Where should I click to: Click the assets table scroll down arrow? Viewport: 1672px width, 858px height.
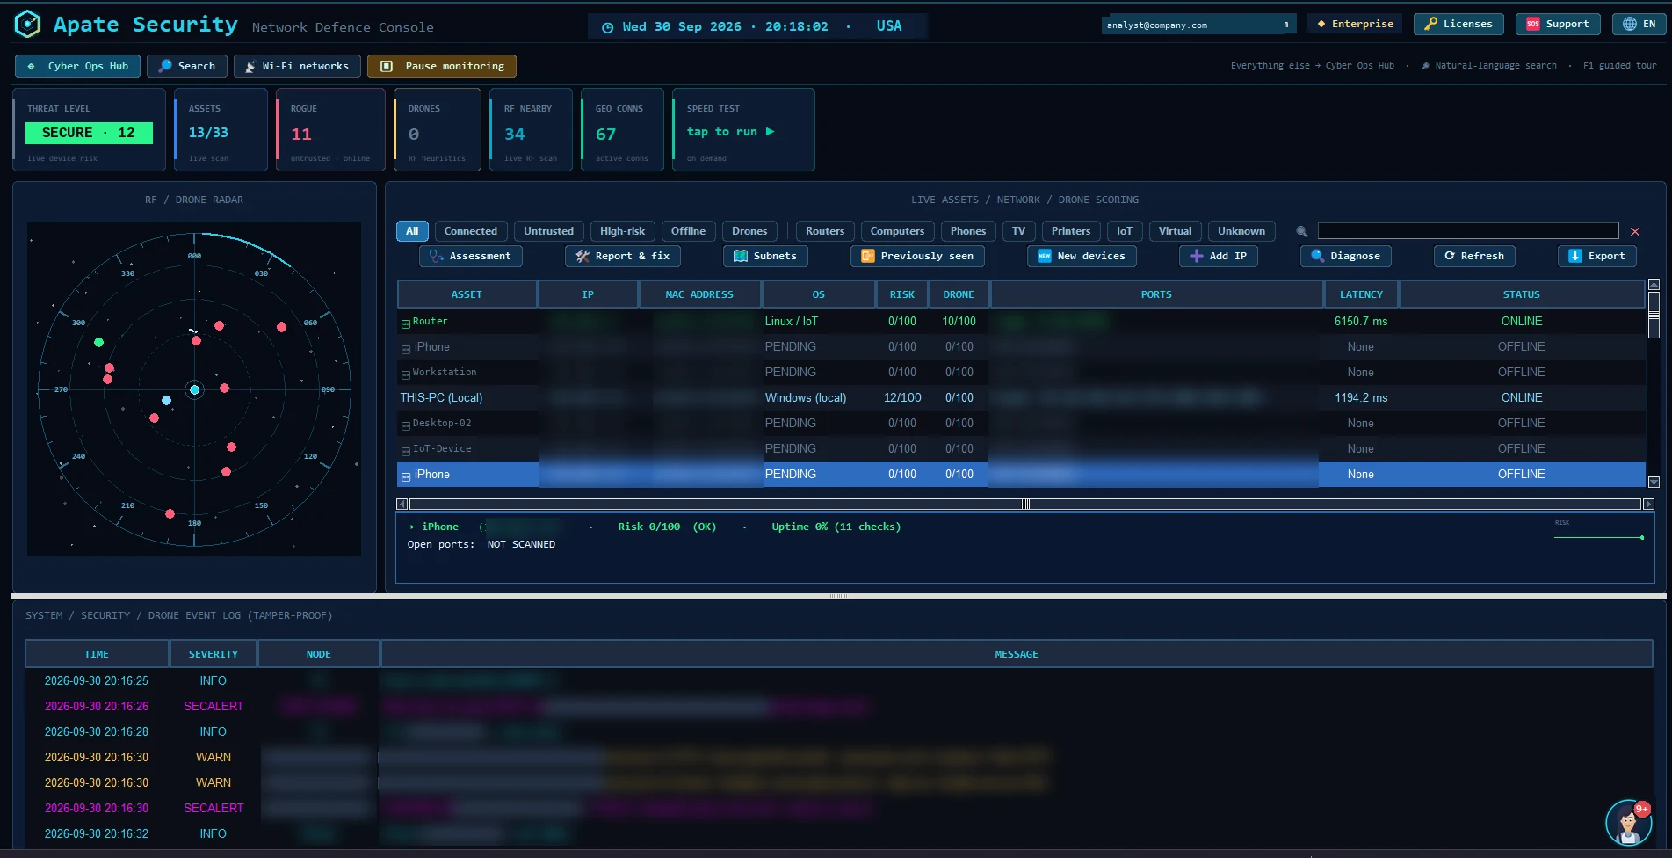[x=1654, y=482]
